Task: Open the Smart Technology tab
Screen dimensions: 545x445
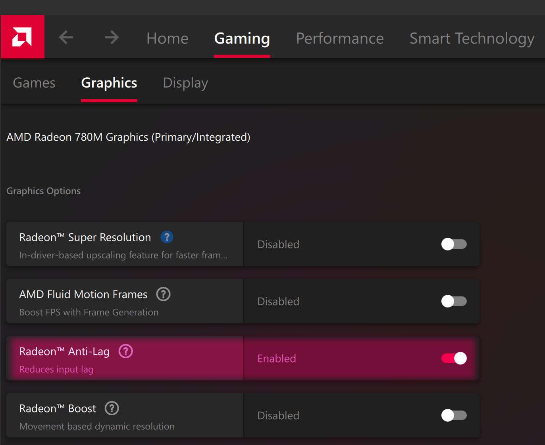Action: pyautogui.click(x=472, y=38)
